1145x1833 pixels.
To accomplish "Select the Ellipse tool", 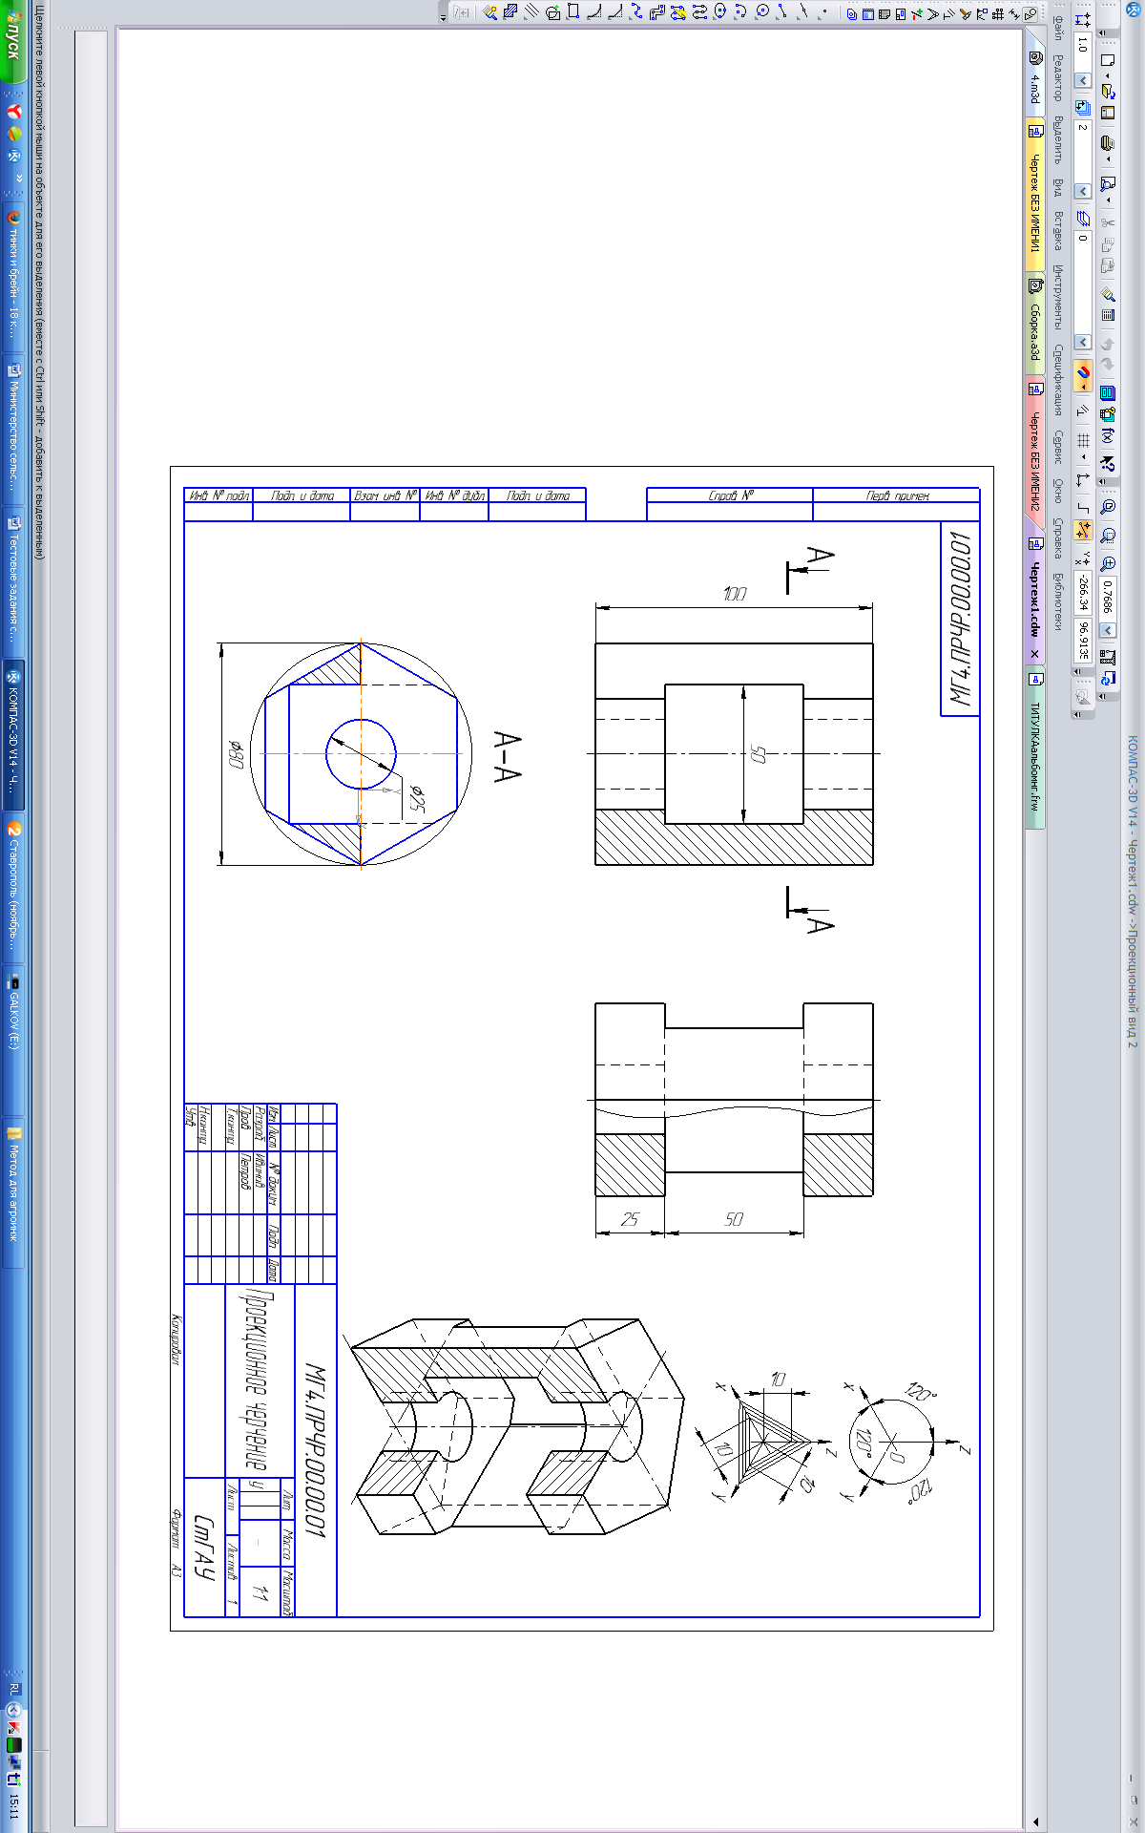I will pos(720,12).
